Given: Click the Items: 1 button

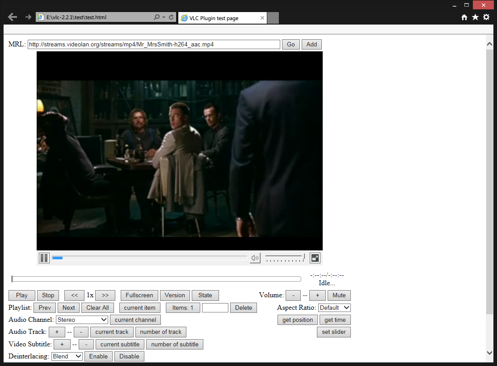Looking at the screenshot, I should point(183,308).
